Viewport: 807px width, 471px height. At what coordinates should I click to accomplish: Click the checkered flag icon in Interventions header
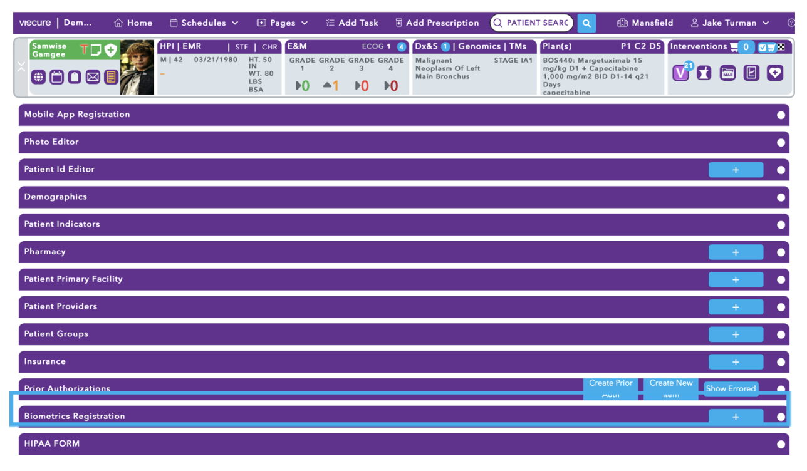781,47
